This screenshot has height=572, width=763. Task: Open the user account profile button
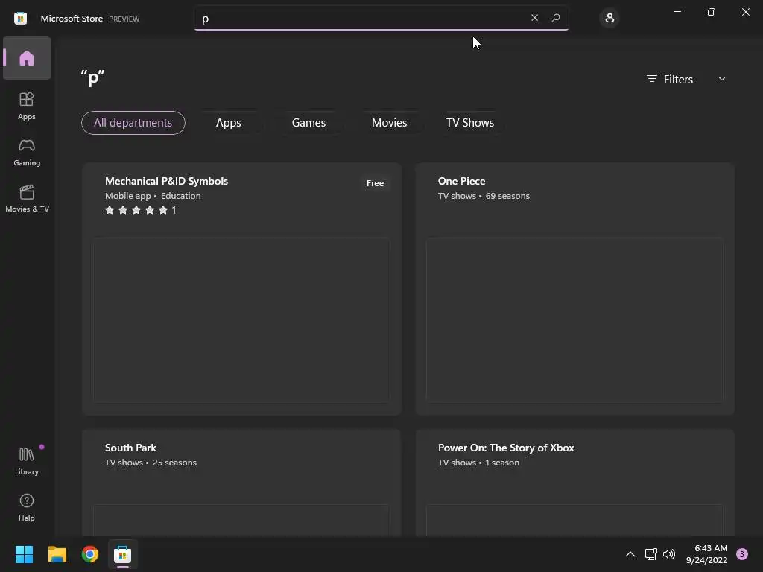click(610, 19)
